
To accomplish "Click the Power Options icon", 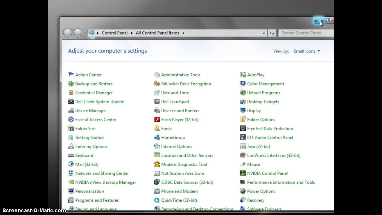I will point(243,191).
